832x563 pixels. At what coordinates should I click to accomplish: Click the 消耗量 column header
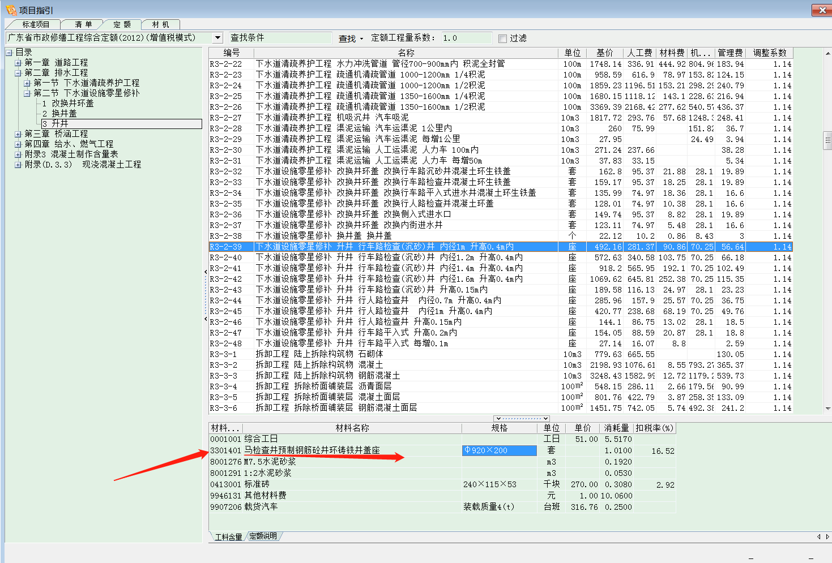[x=616, y=428]
